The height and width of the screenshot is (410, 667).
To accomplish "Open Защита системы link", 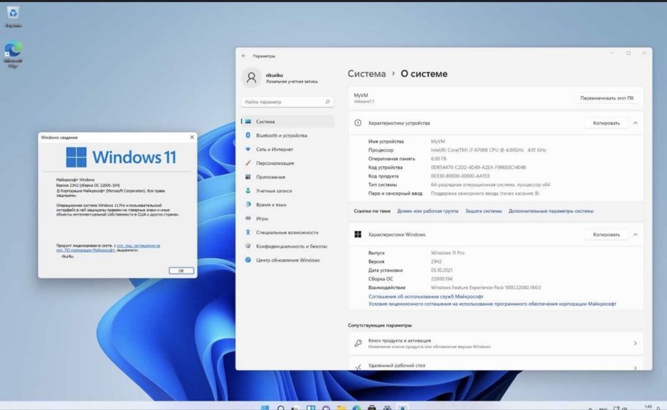I will (x=483, y=211).
